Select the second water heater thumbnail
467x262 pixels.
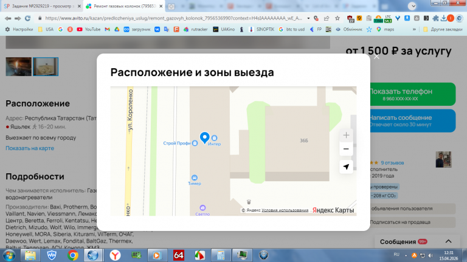46,66
